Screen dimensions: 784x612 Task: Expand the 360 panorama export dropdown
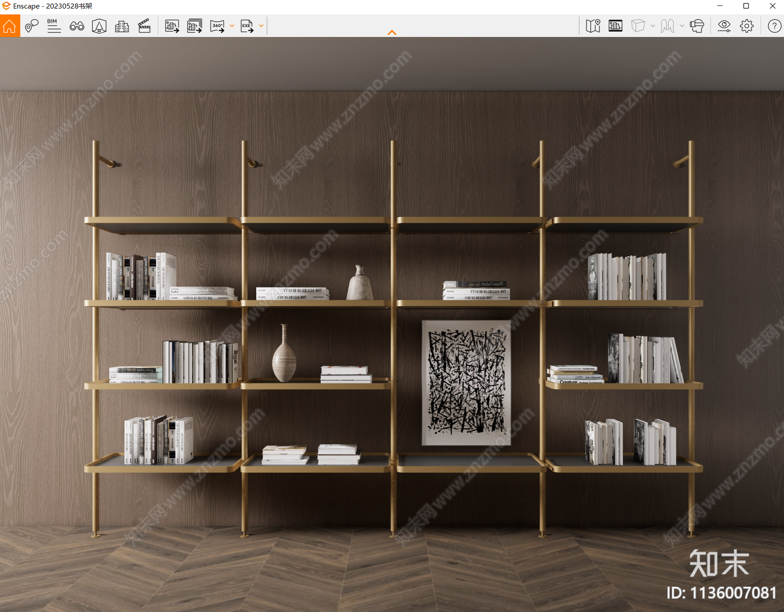232,26
